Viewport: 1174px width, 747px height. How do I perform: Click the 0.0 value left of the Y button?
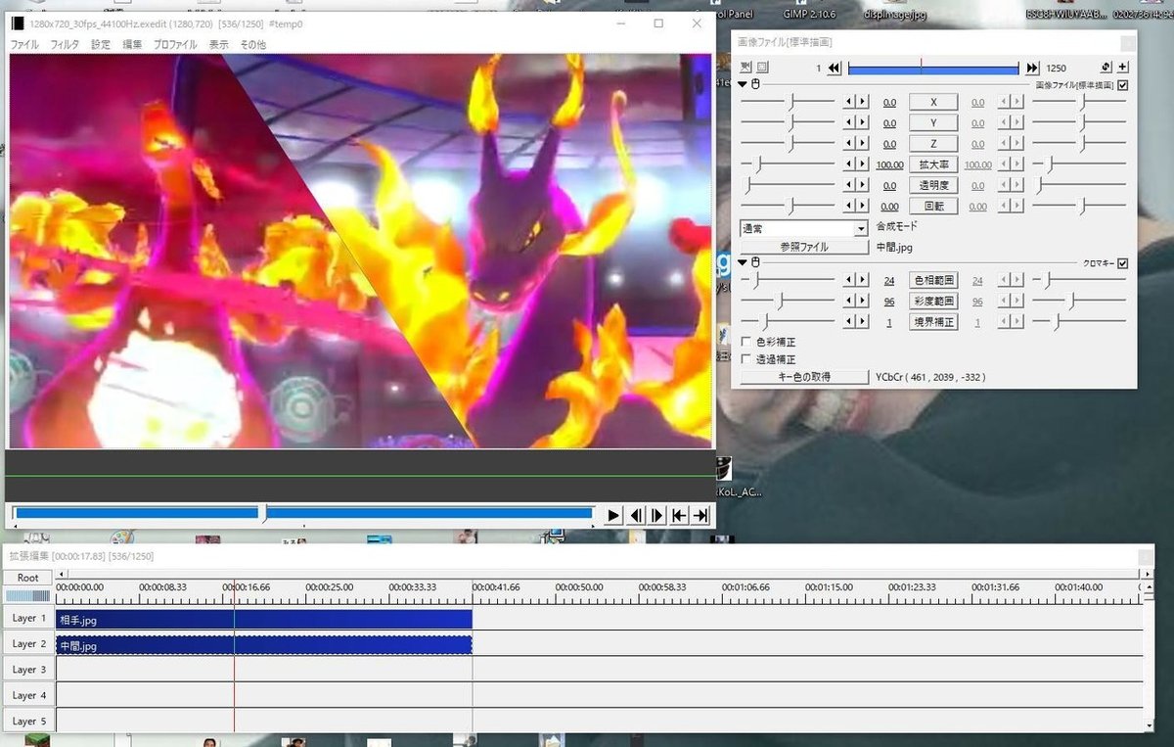(x=889, y=123)
